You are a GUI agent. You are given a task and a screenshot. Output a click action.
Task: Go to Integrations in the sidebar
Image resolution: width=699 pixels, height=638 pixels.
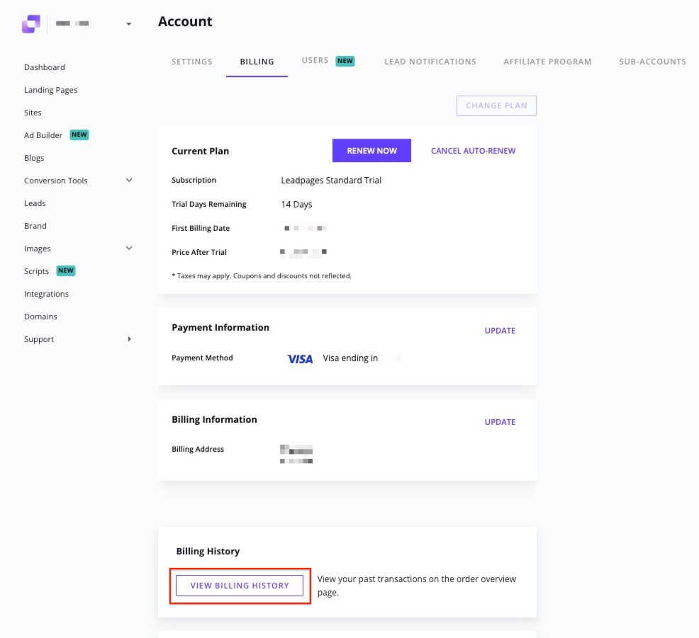pyautogui.click(x=46, y=293)
